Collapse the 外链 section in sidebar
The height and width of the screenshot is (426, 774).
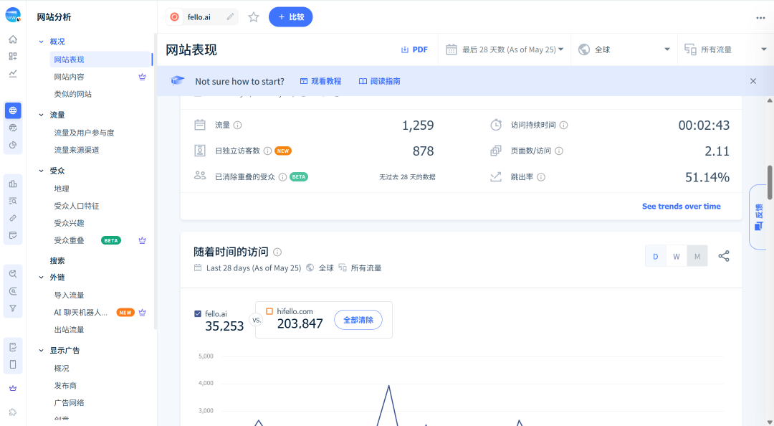42,278
